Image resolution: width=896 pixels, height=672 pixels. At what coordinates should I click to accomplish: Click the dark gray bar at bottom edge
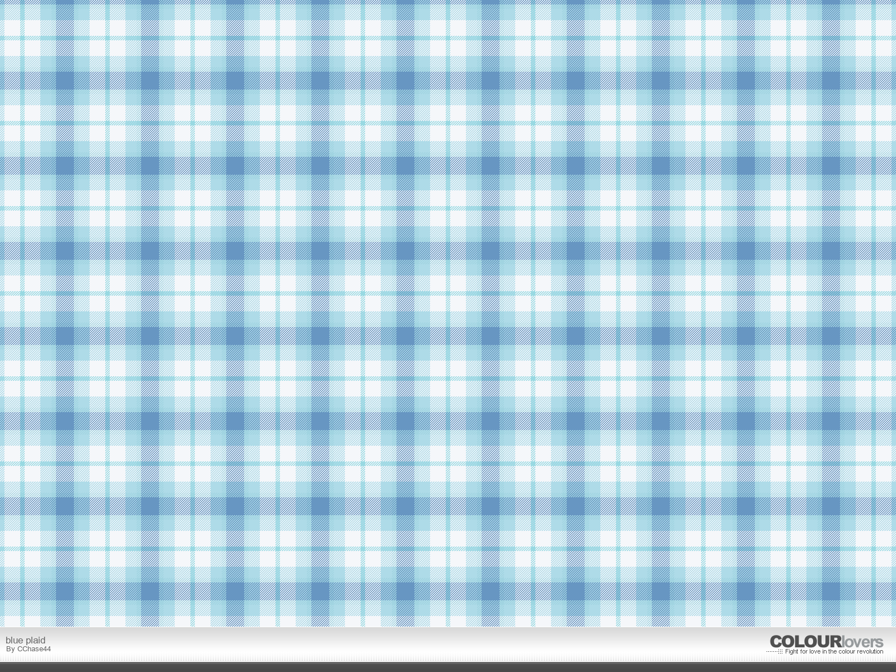point(448,667)
